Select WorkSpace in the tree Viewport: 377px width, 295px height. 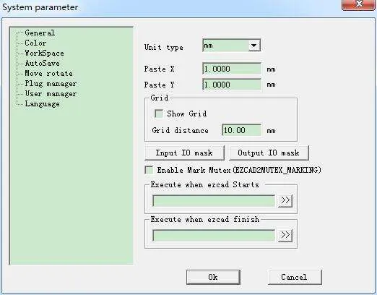pos(44,53)
